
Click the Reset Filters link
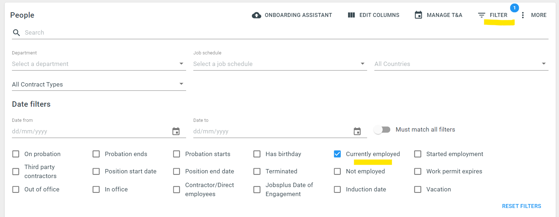click(521, 206)
